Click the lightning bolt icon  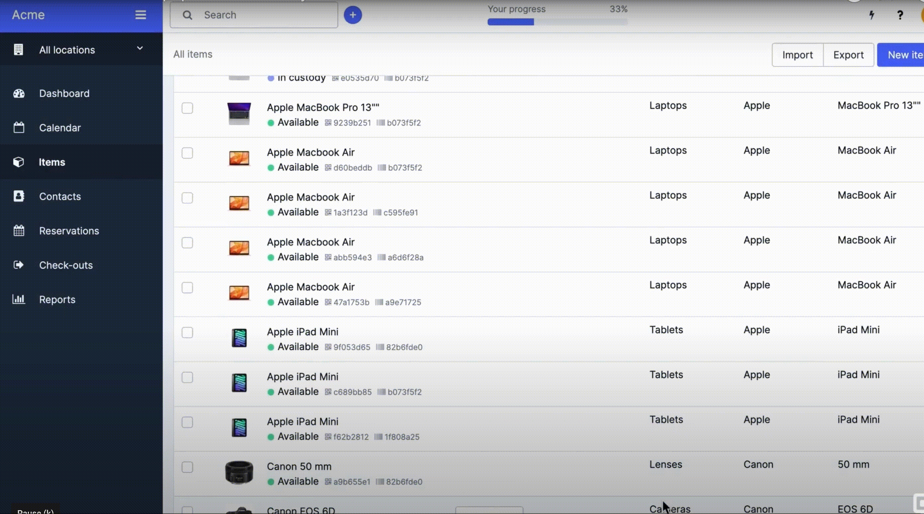click(872, 15)
